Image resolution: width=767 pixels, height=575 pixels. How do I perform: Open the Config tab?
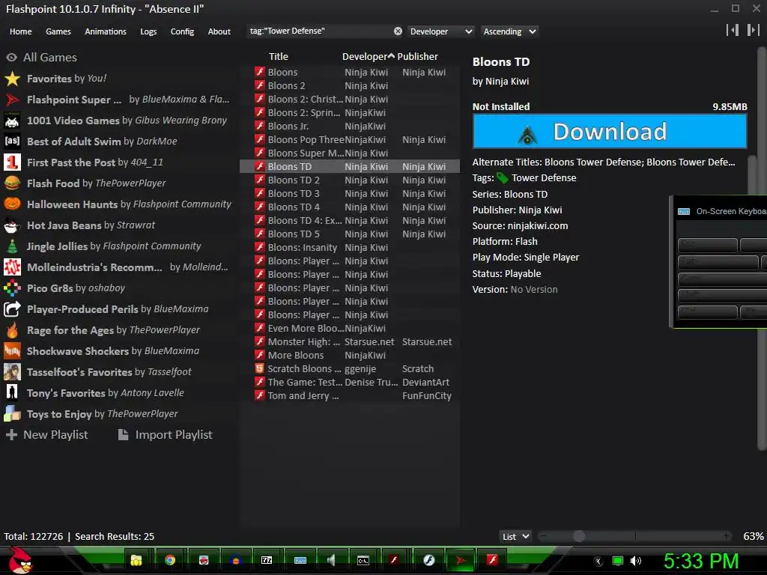[x=182, y=31]
